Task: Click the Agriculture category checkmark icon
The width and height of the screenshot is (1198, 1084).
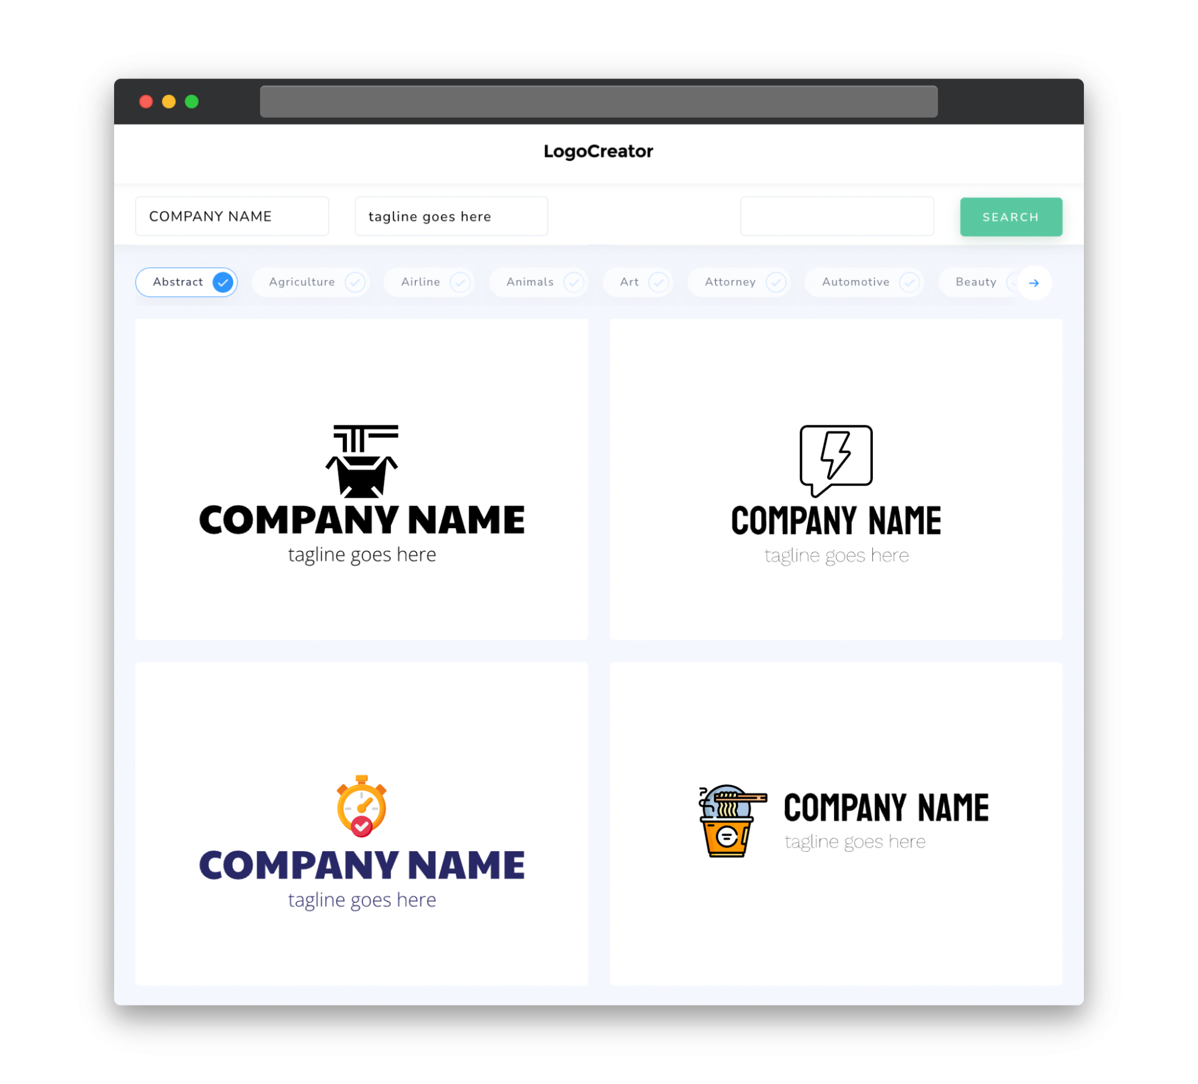Action: click(352, 282)
